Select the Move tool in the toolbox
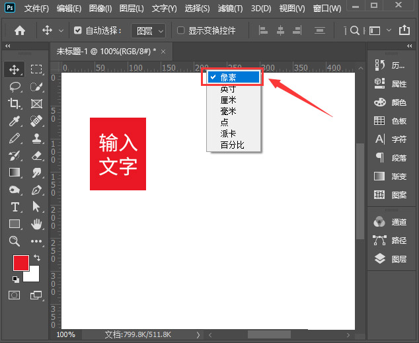The image size is (419, 343). tap(14, 69)
